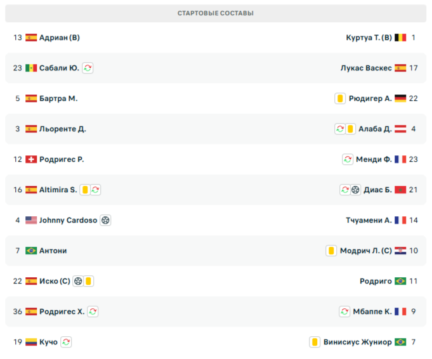
Task: Click substitution icon next to Сабали Ю.
Action: pos(88,68)
